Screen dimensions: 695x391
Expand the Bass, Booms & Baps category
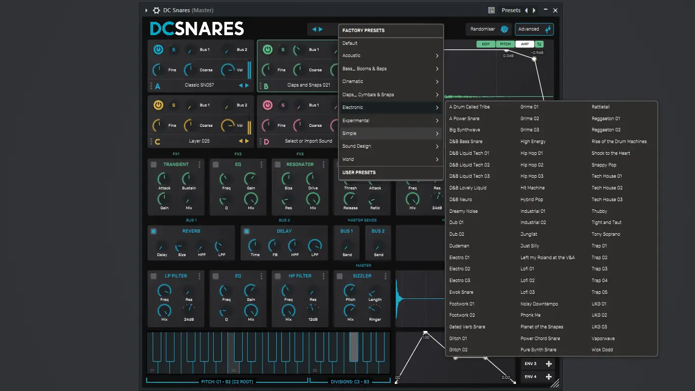[391, 69]
